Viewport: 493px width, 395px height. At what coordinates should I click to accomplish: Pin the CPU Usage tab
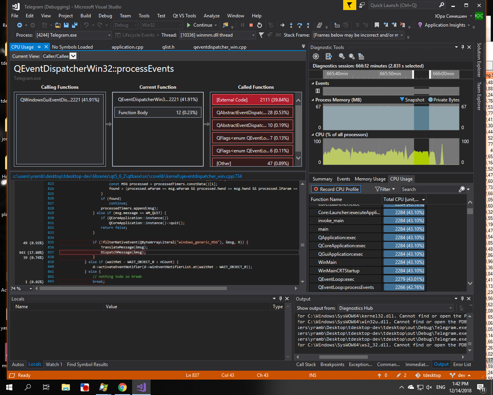tap(39, 47)
